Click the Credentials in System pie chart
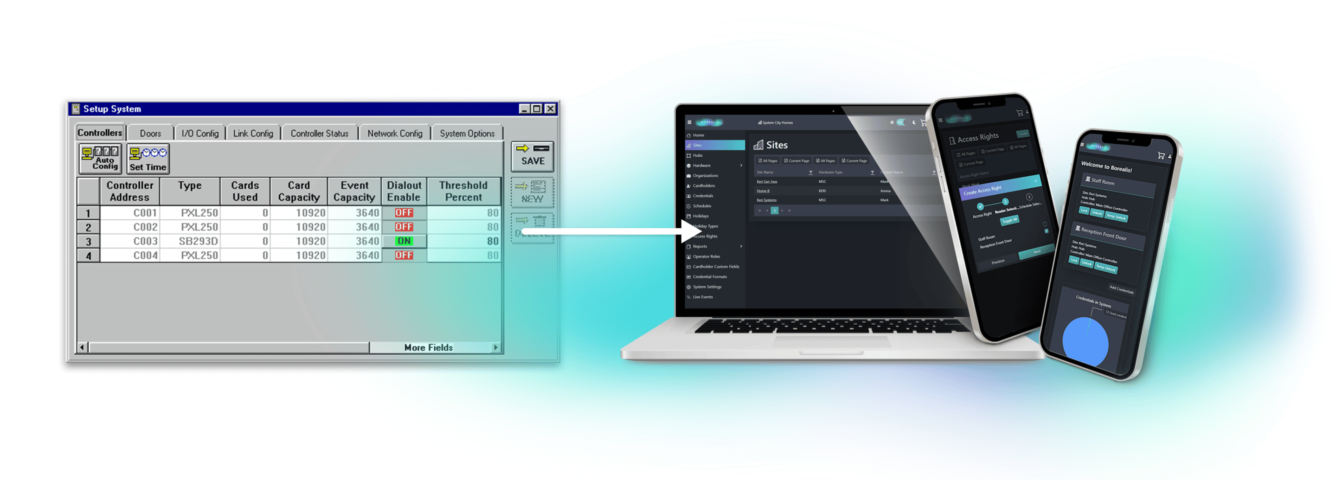The image size is (1336, 480). click(1085, 342)
